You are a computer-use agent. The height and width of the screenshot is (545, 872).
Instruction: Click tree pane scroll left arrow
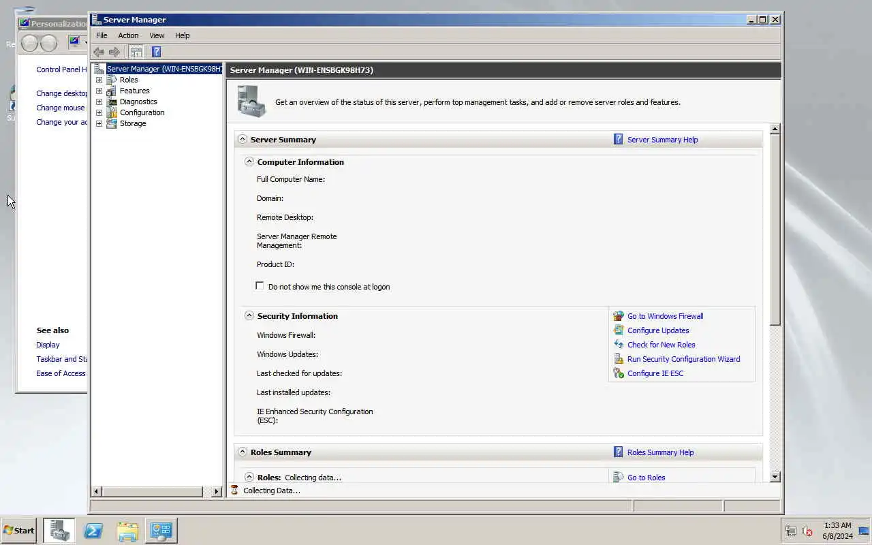pos(96,491)
